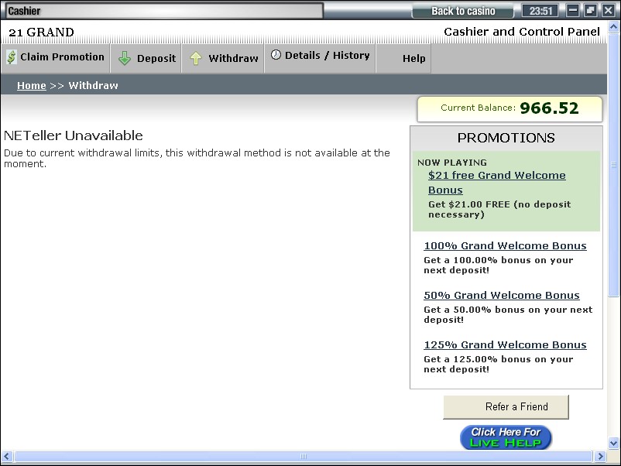621x466 pixels.
Task: Click the horizontal scrollbar thumb
Action: coord(304,456)
